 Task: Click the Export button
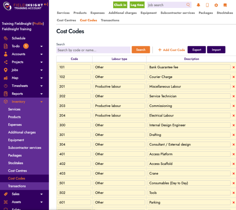pos(197,50)
